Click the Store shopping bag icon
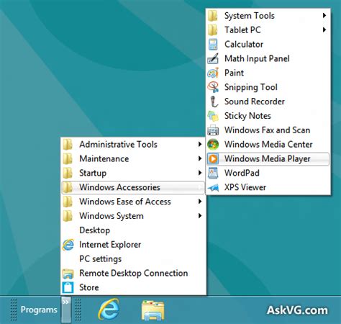341x324 pixels. coord(68,287)
